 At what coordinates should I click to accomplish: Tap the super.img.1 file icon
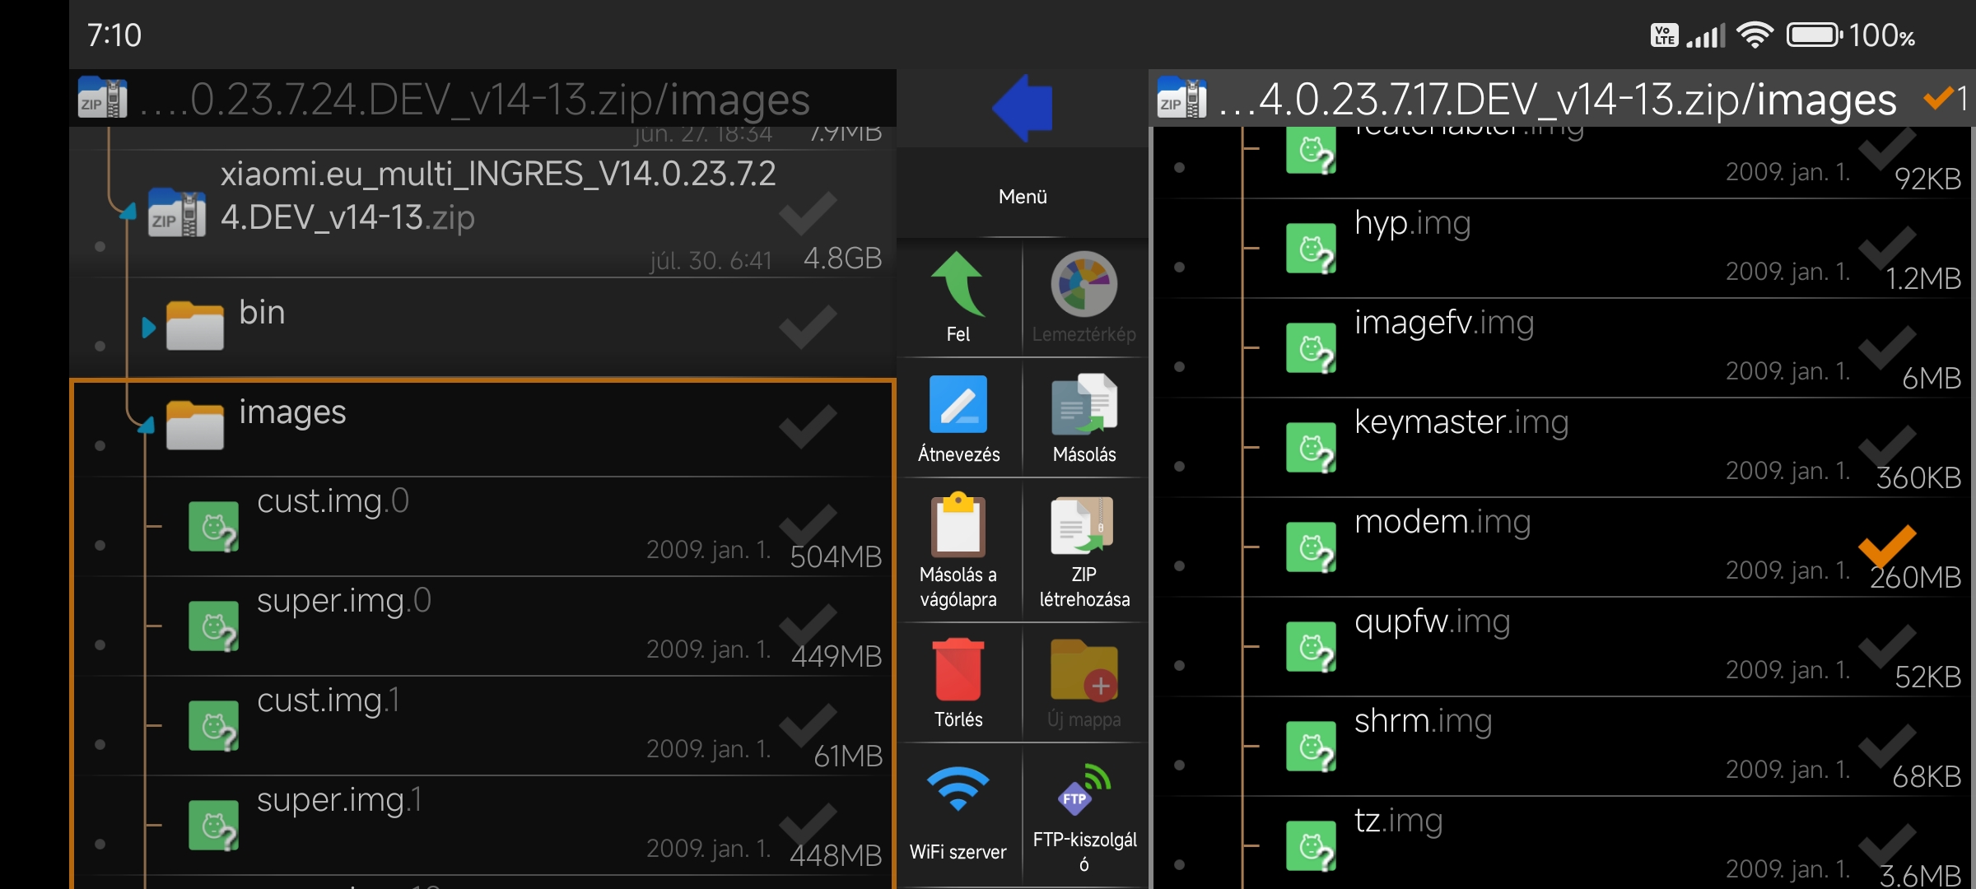pos(213,826)
